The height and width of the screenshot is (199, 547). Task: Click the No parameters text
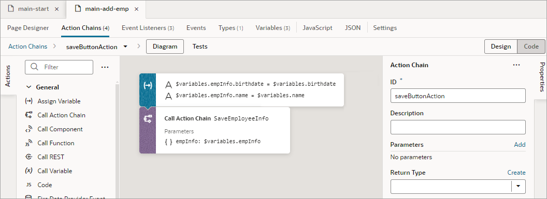[411, 157]
